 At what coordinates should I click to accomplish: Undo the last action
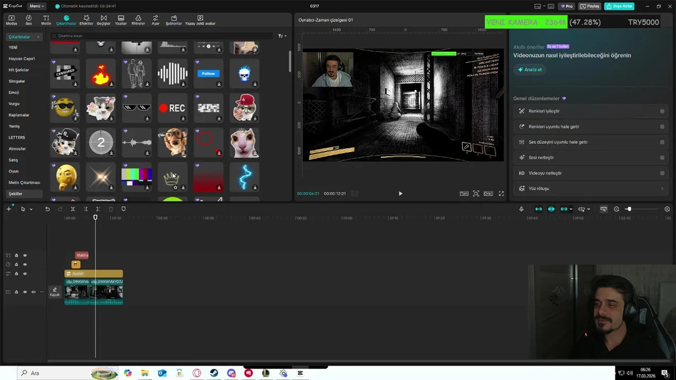click(x=47, y=209)
